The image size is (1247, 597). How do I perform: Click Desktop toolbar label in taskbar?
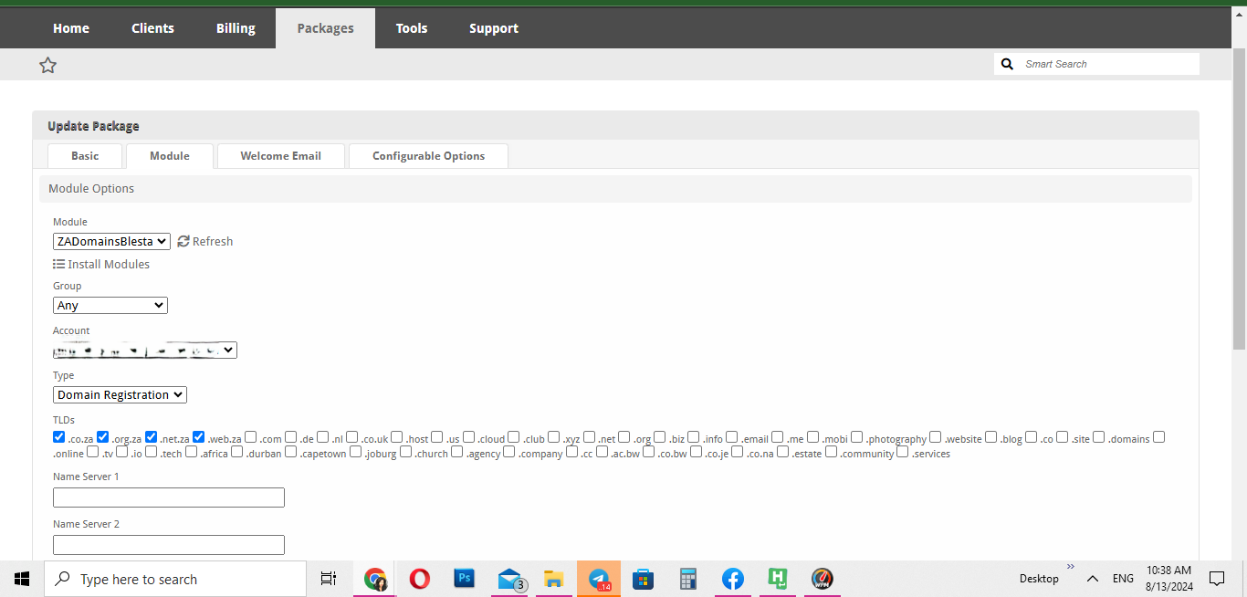click(1039, 579)
